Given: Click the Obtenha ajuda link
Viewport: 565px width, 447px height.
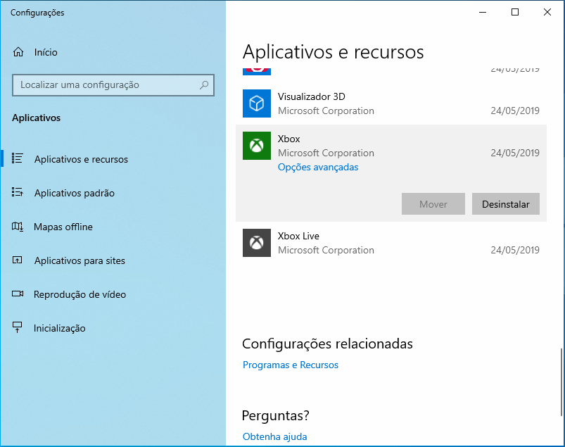Looking at the screenshot, I should coord(274,436).
